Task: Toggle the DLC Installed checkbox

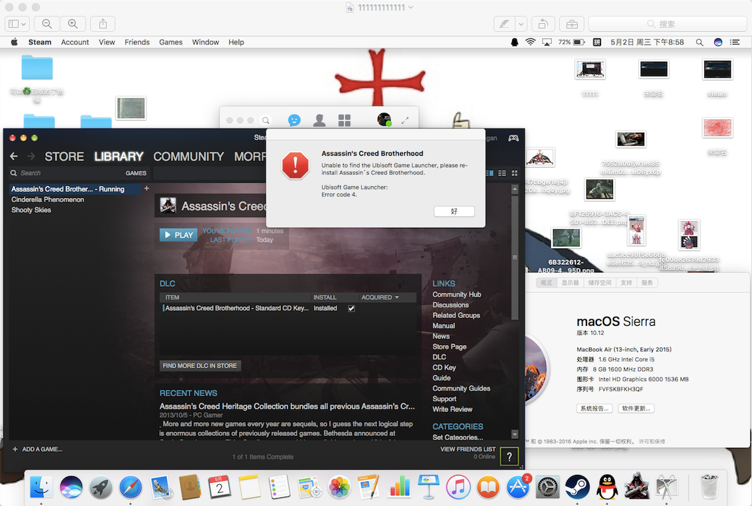Action: [352, 309]
